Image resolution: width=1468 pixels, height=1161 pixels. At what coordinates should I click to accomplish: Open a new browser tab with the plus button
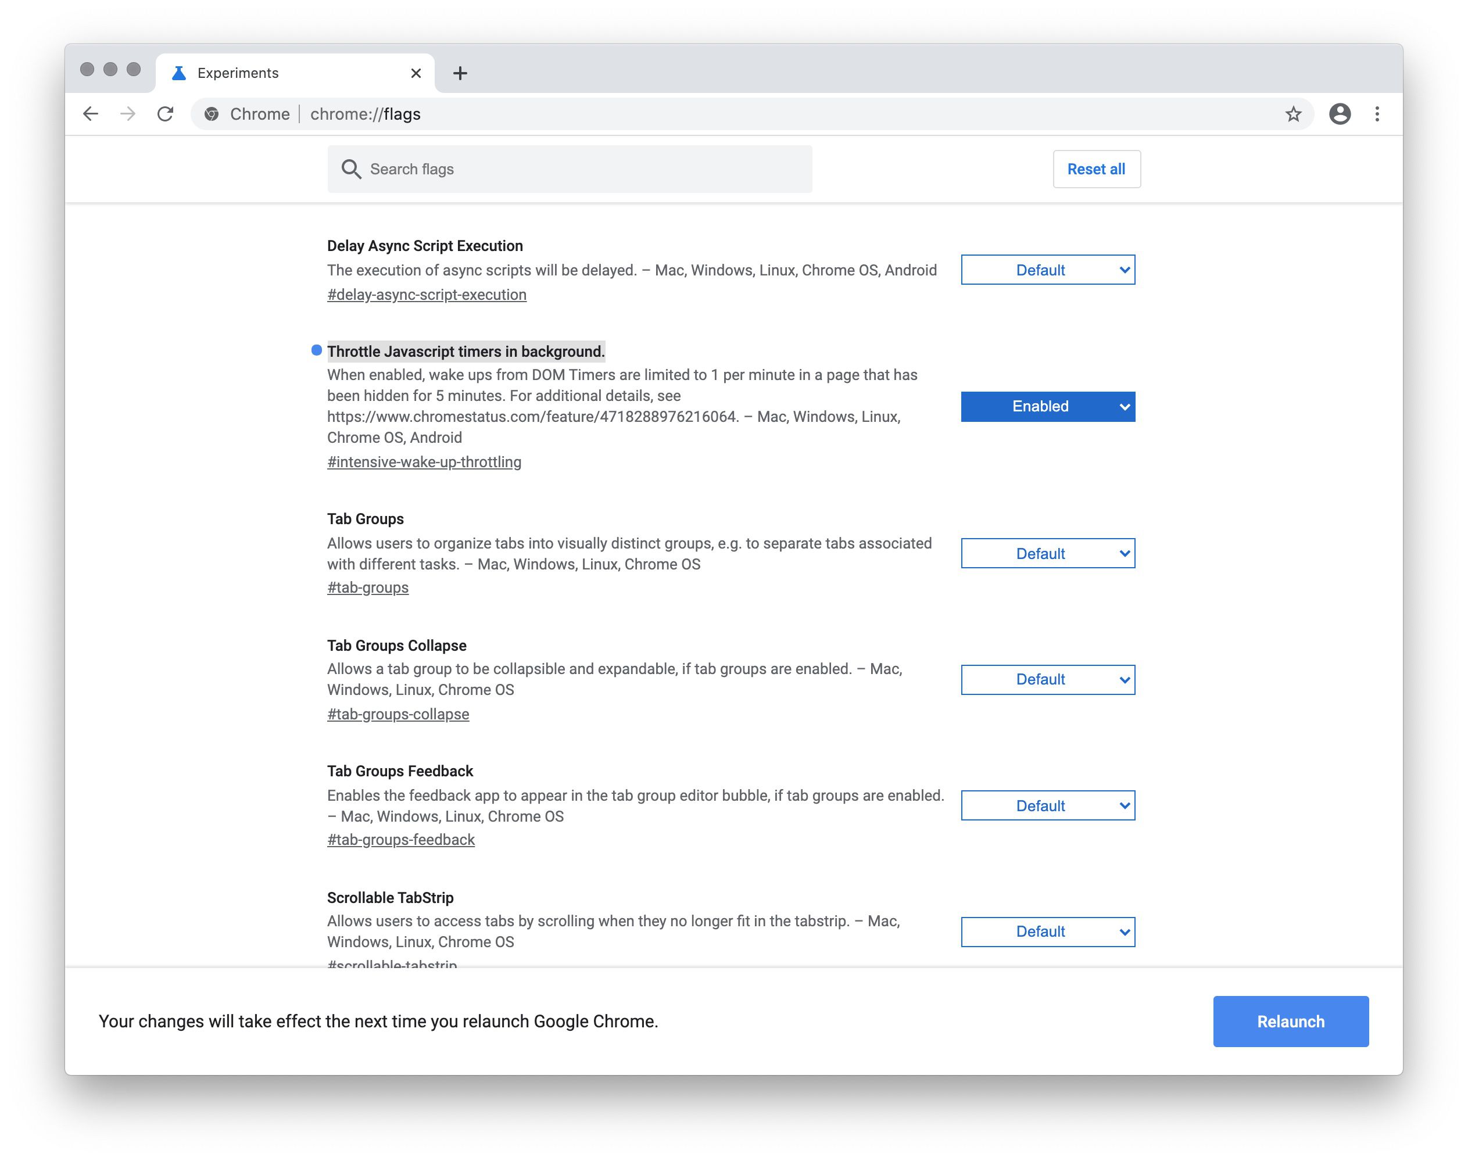(461, 73)
